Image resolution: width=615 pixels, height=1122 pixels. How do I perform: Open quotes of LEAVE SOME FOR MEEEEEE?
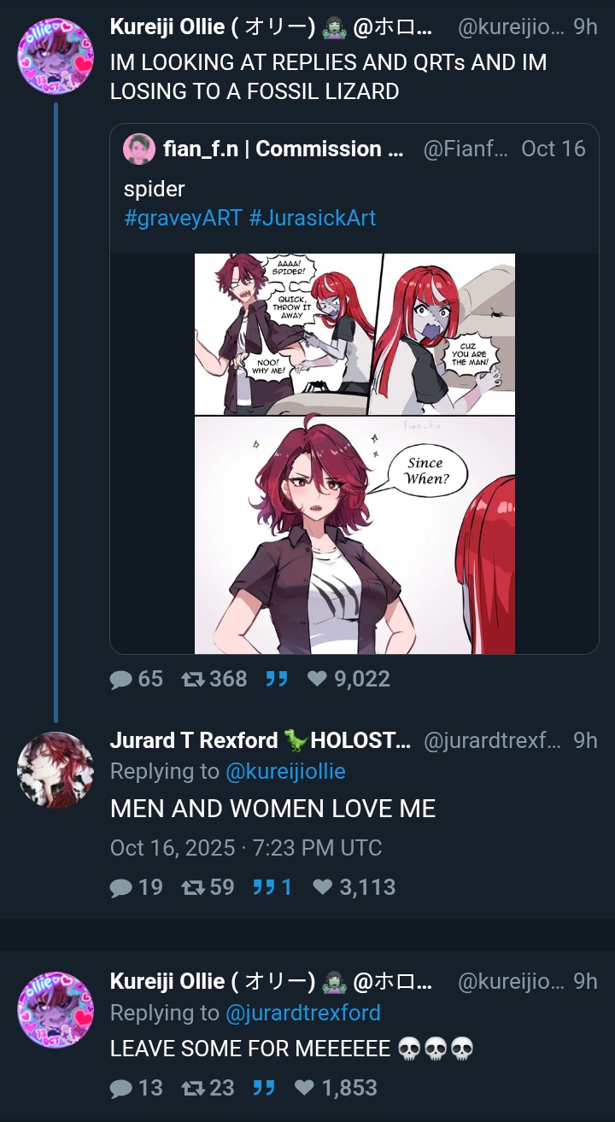[264, 1087]
